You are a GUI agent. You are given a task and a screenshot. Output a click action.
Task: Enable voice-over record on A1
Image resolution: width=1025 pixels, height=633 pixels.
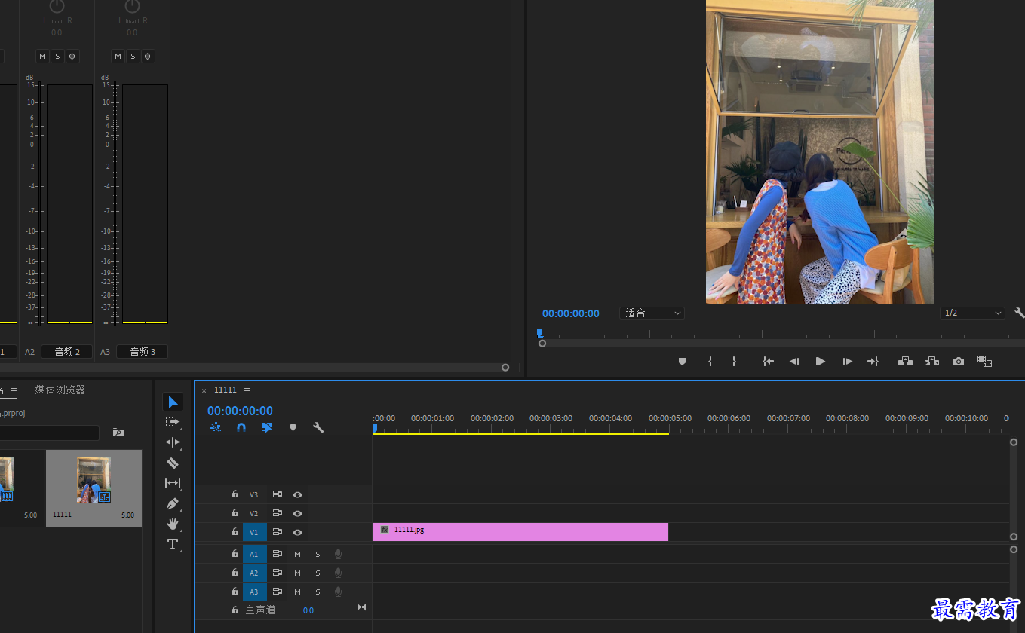pos(338,554)
